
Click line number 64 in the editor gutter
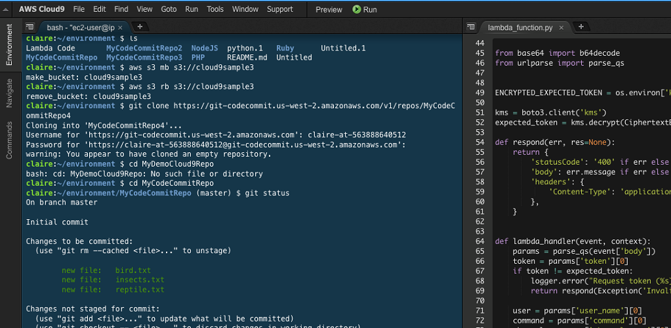tap(479, 241)
